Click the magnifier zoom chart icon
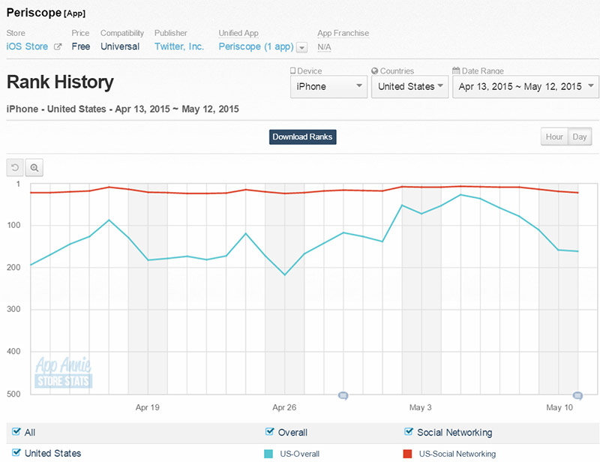This screenshot has height=462, width=600. pos(34,168)
